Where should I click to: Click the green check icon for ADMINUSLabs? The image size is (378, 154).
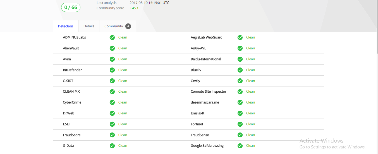[x=112, y=37]
